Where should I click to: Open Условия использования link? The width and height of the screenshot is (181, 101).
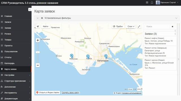(x=132, y=93)
